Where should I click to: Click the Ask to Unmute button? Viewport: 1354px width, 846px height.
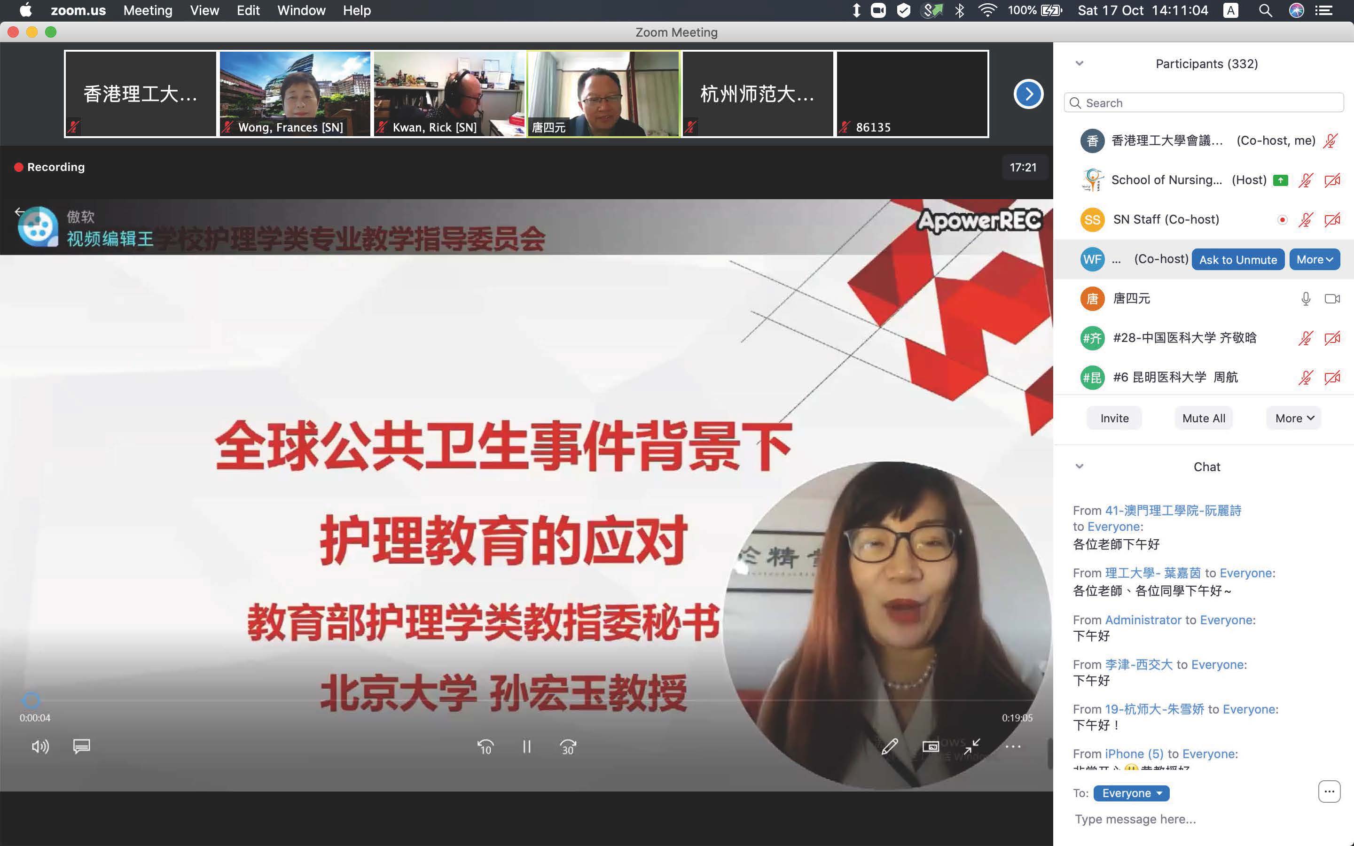click(x=1237, y=260)
